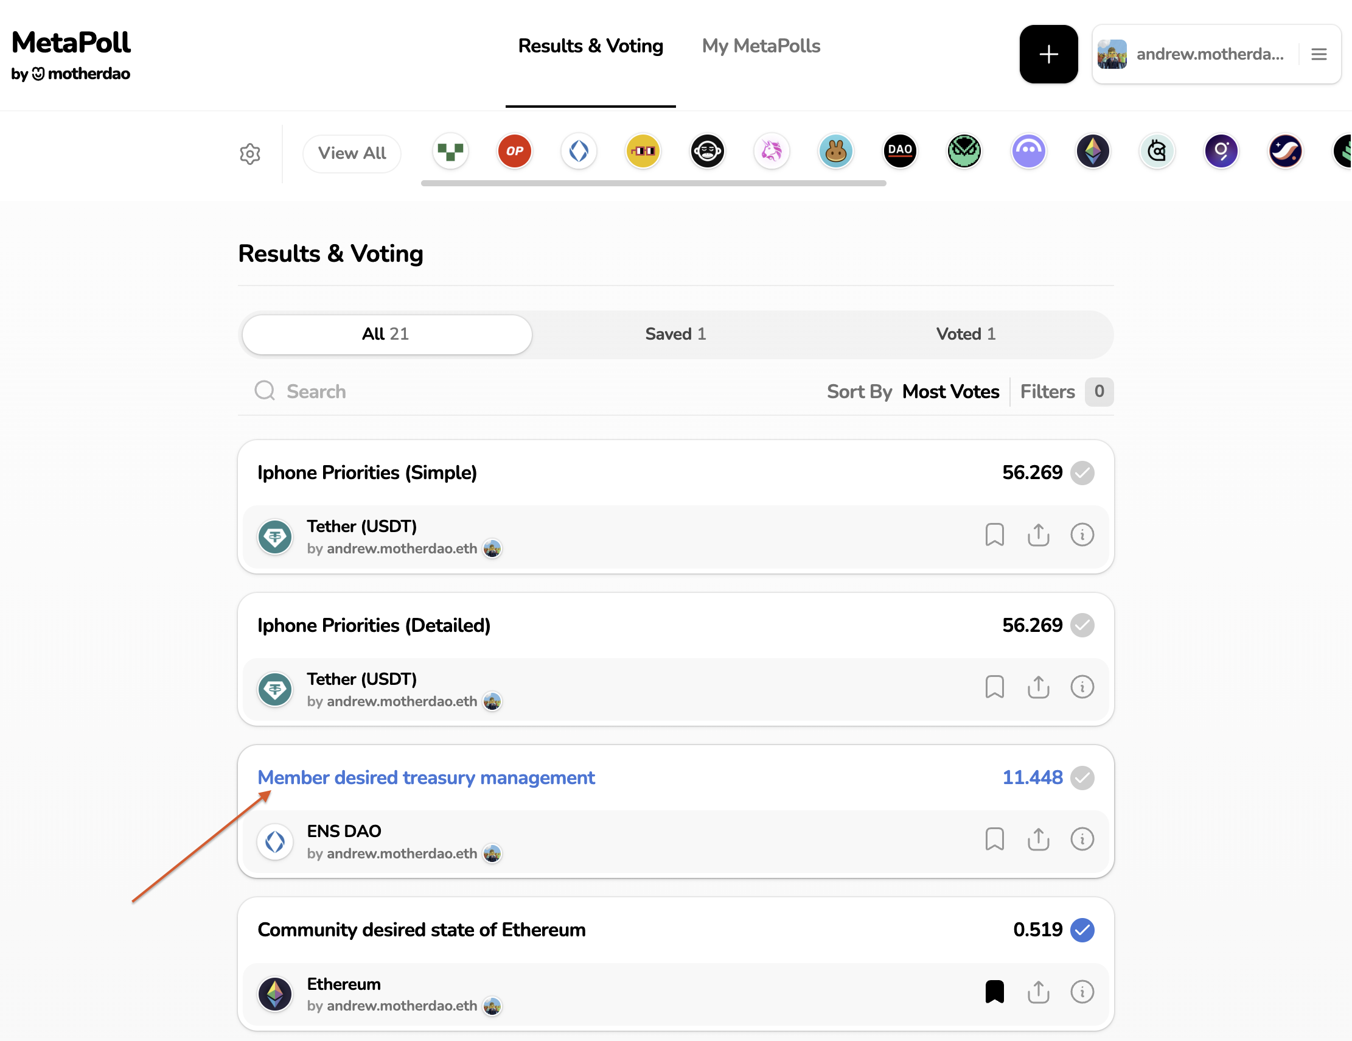Select the Optimism OP logo filter
The height and width of the screenshot is (1041, 1352).
pyautogui.click(x=514, y=151)
